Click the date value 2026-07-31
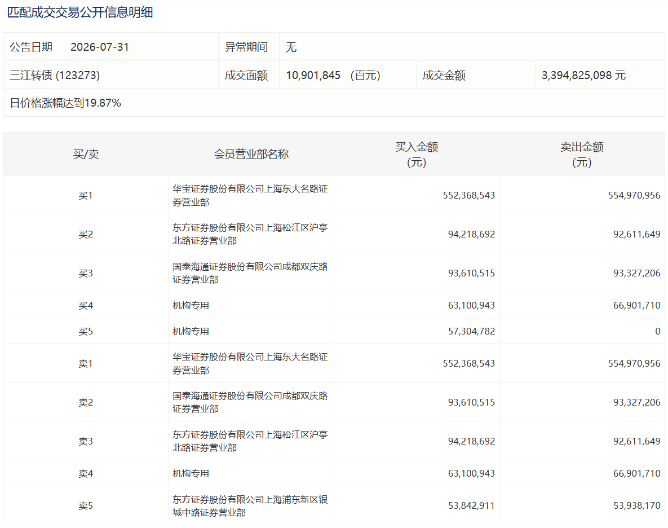The width and height of the screenshot is (668, 528). pyautogui.click(x=100, y=47)
